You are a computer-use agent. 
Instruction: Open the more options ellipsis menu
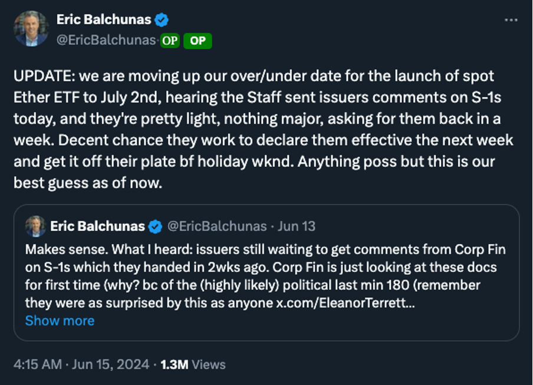pos(511,20)
